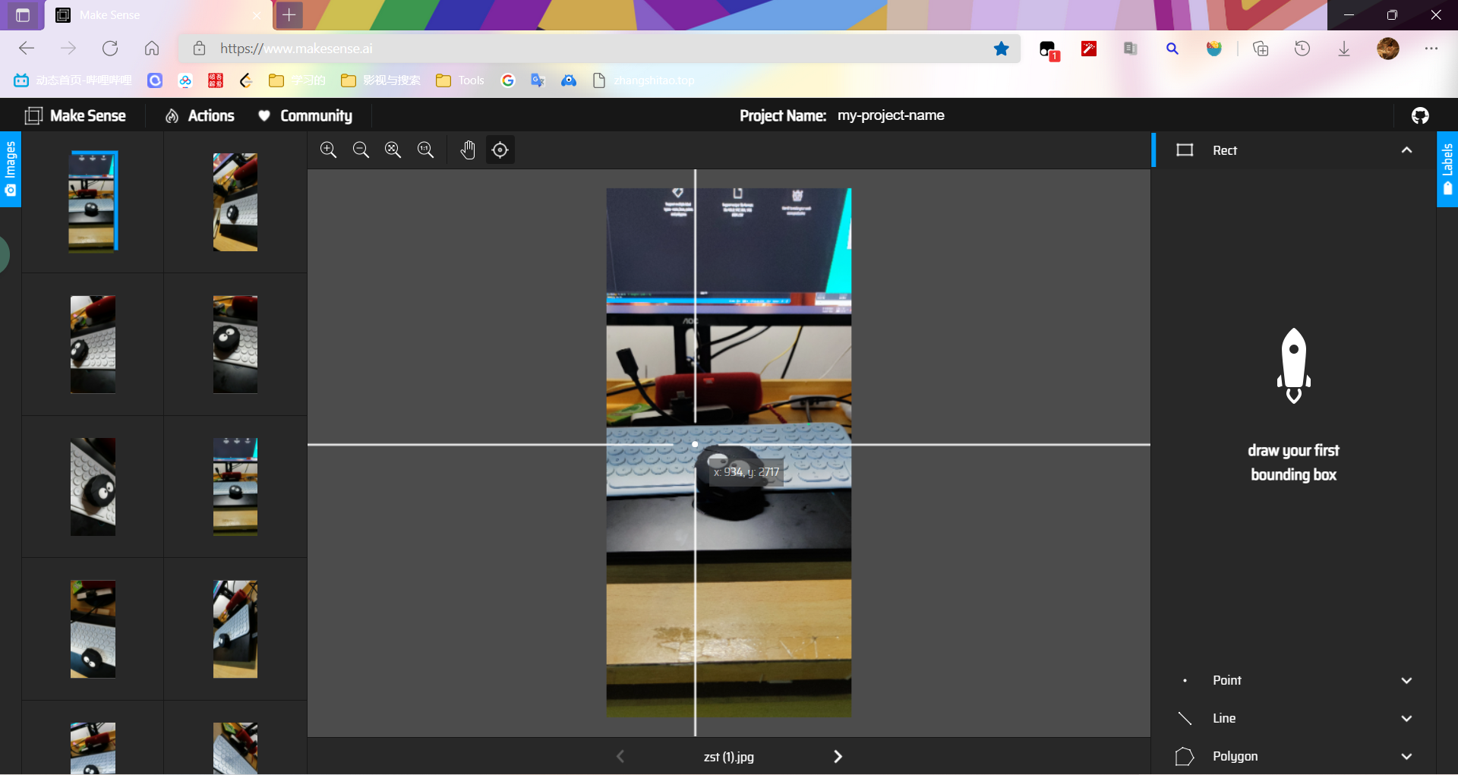Select third row left thumbnail
1458x775 pixels.
click(x=93, y=487)
